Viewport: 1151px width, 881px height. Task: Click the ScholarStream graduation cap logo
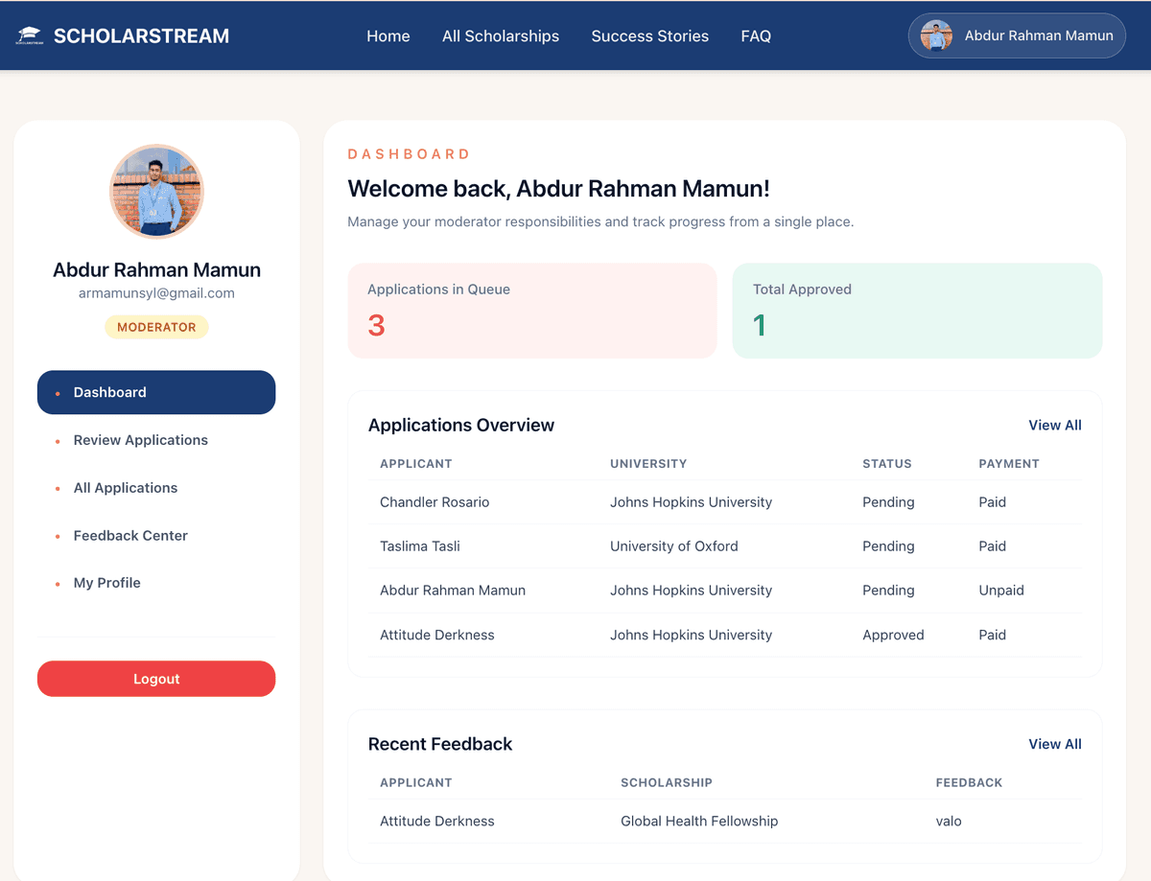coord(30,36)
